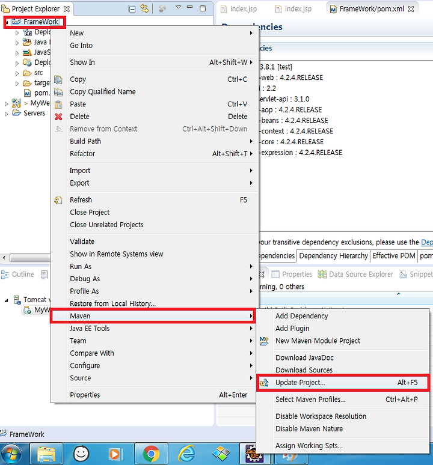Click Collapse All icon in Project Explorer toolbar
Viewport: 433px width, 465px height.
132,9
